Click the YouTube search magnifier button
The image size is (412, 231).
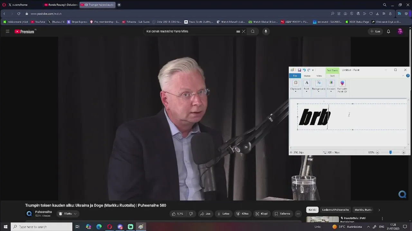click(253, 31)
